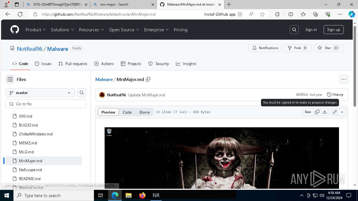This screenshot has height=201, width=358.
Task: Open the more file actions ellipsis button
Action: pyautogui.click(x=344, y=79)
